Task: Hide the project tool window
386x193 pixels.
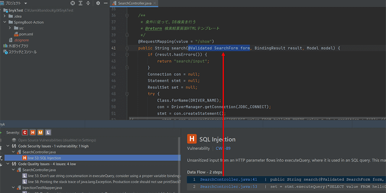Action: [x=106, y=3]
